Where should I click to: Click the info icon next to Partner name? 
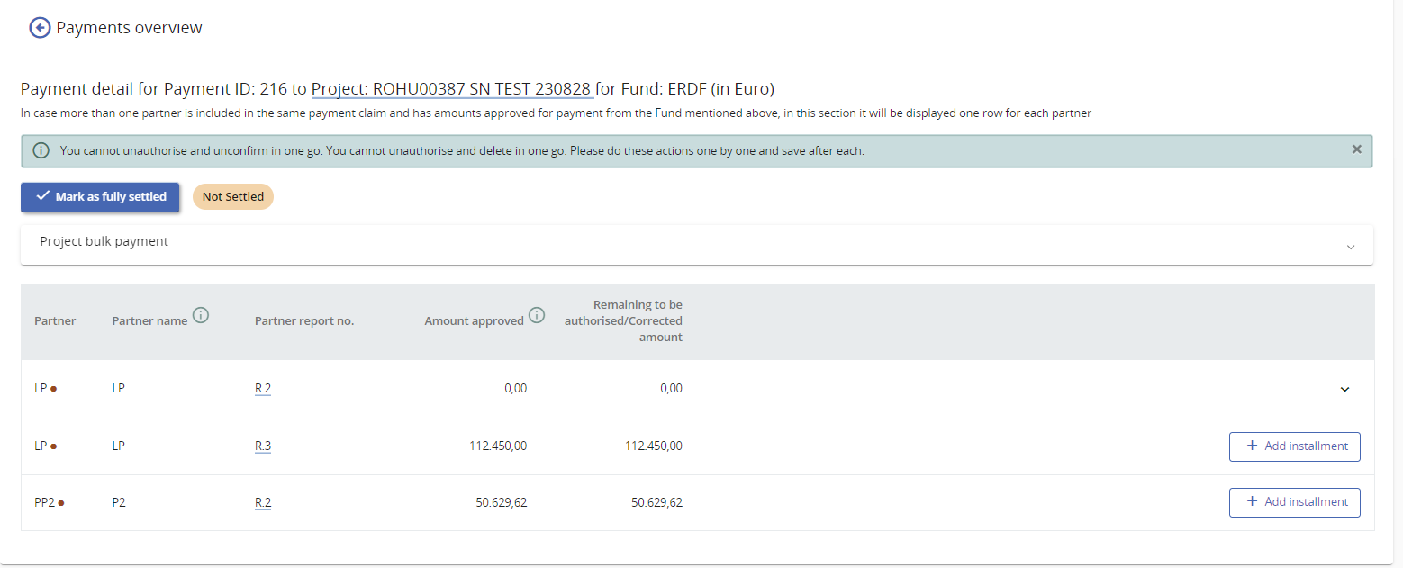tap(201, 315)
